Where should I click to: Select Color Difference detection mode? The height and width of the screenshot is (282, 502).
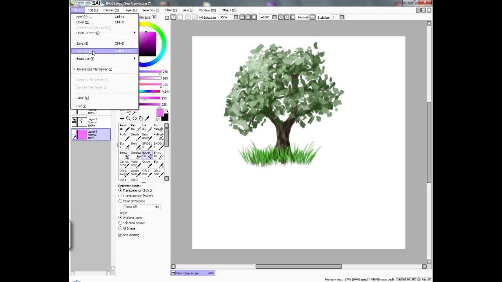click(x=120, y=201)
